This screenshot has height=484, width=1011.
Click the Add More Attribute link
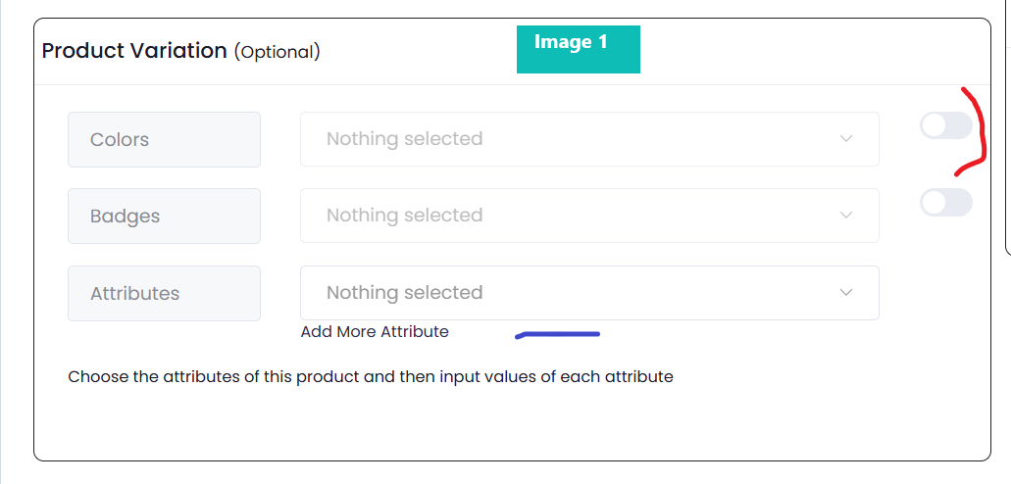[x=375, y=332]
